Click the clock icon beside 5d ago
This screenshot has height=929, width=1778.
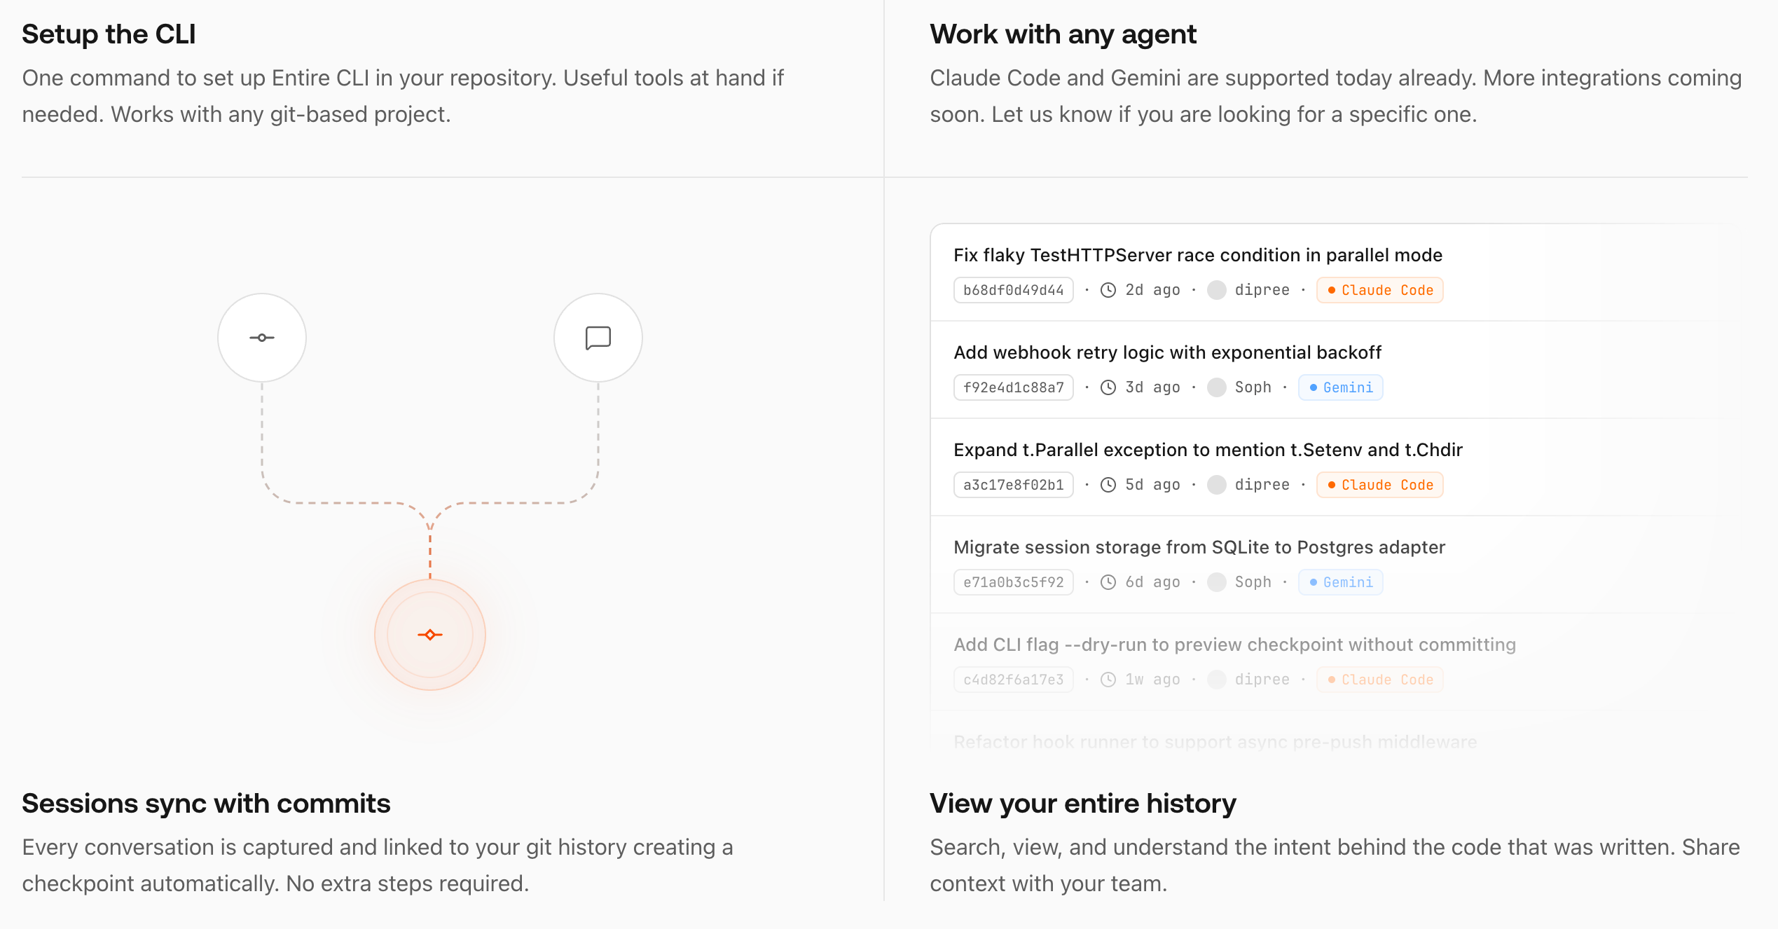pos(1108,485)
